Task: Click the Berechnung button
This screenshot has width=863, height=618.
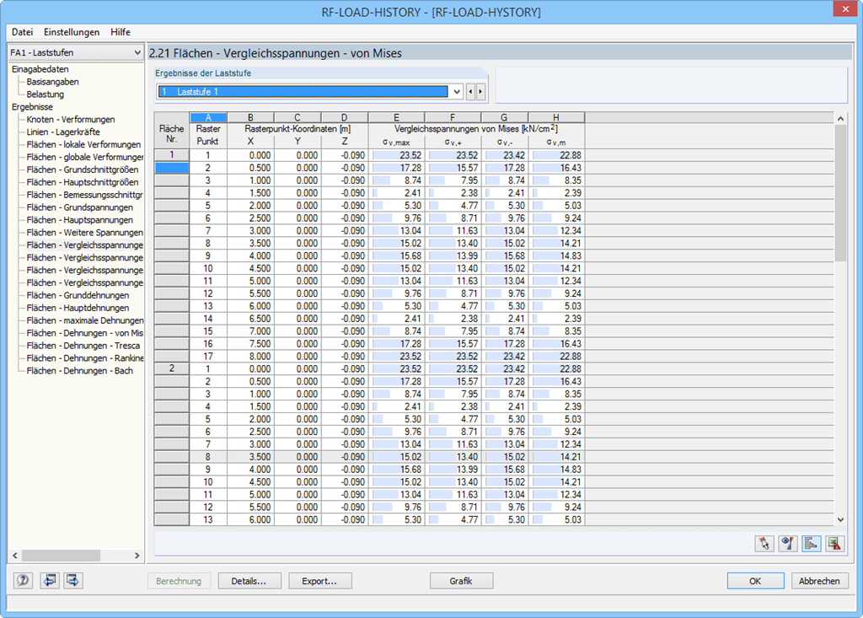Action: [x=179, y=581]
